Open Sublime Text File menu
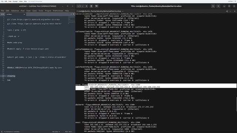237x133 pixels. (3, 11)
